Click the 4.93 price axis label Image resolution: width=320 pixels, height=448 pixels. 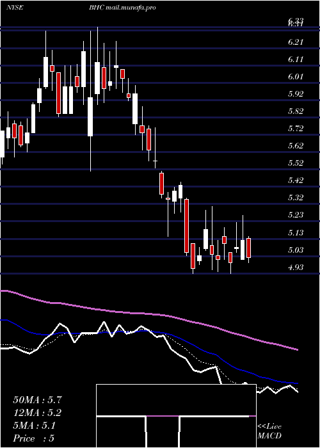(296, 267)
